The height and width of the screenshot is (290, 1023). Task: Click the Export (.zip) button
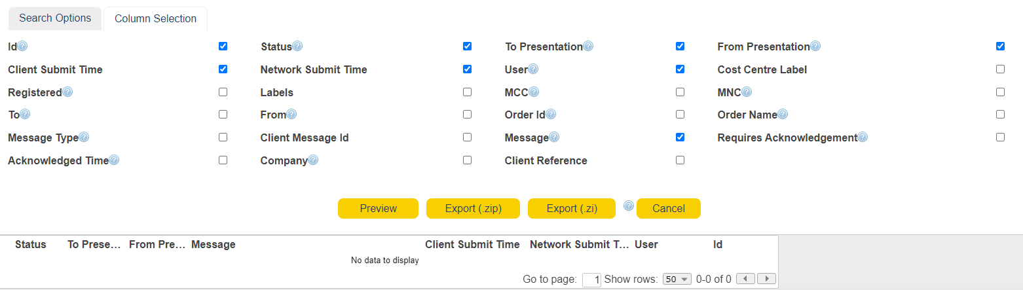[x=473, y=208]
